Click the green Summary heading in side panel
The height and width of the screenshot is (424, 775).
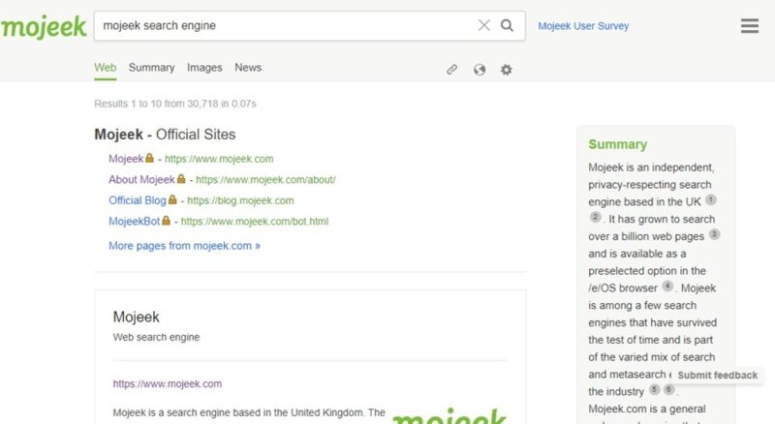[x=617, y=144]
